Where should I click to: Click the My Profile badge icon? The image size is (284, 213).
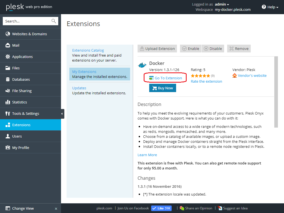(x=7, y=148)
